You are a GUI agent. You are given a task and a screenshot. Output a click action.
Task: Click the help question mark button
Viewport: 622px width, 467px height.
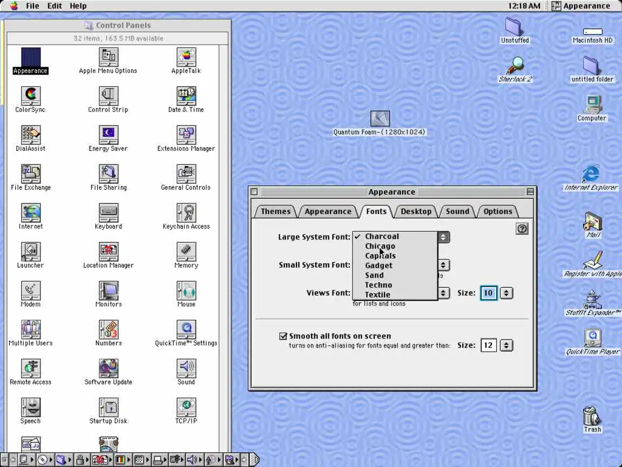[522, 229]
